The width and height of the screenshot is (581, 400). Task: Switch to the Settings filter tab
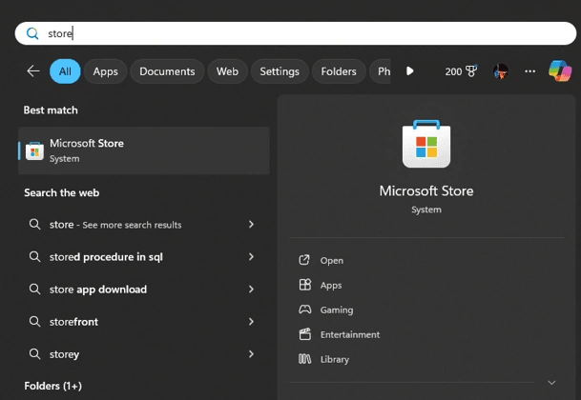pyautogui.click(x=280, y=71)
